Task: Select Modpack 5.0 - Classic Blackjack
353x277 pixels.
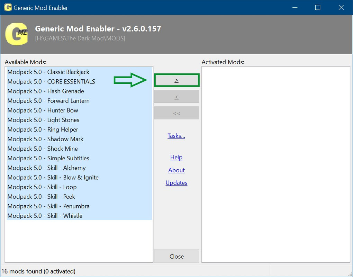Action: [x=79, y=72]
